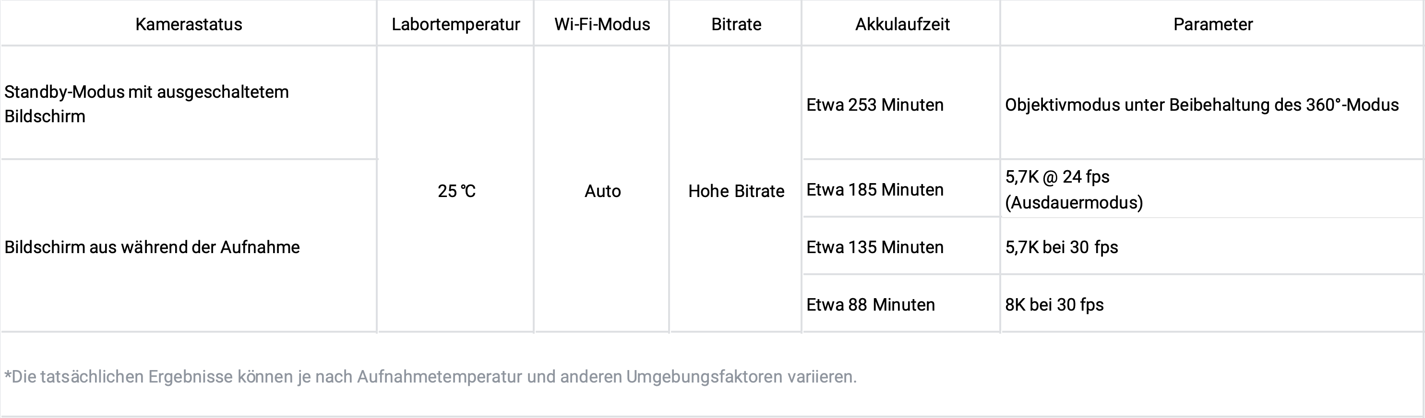Click the Wi-Fi-Modus column header
Screen dimensions: 1425x418
pyautogui.click(x=602, y=24)
